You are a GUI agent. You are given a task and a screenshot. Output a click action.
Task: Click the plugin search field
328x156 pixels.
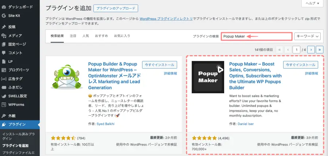point(256,36)
